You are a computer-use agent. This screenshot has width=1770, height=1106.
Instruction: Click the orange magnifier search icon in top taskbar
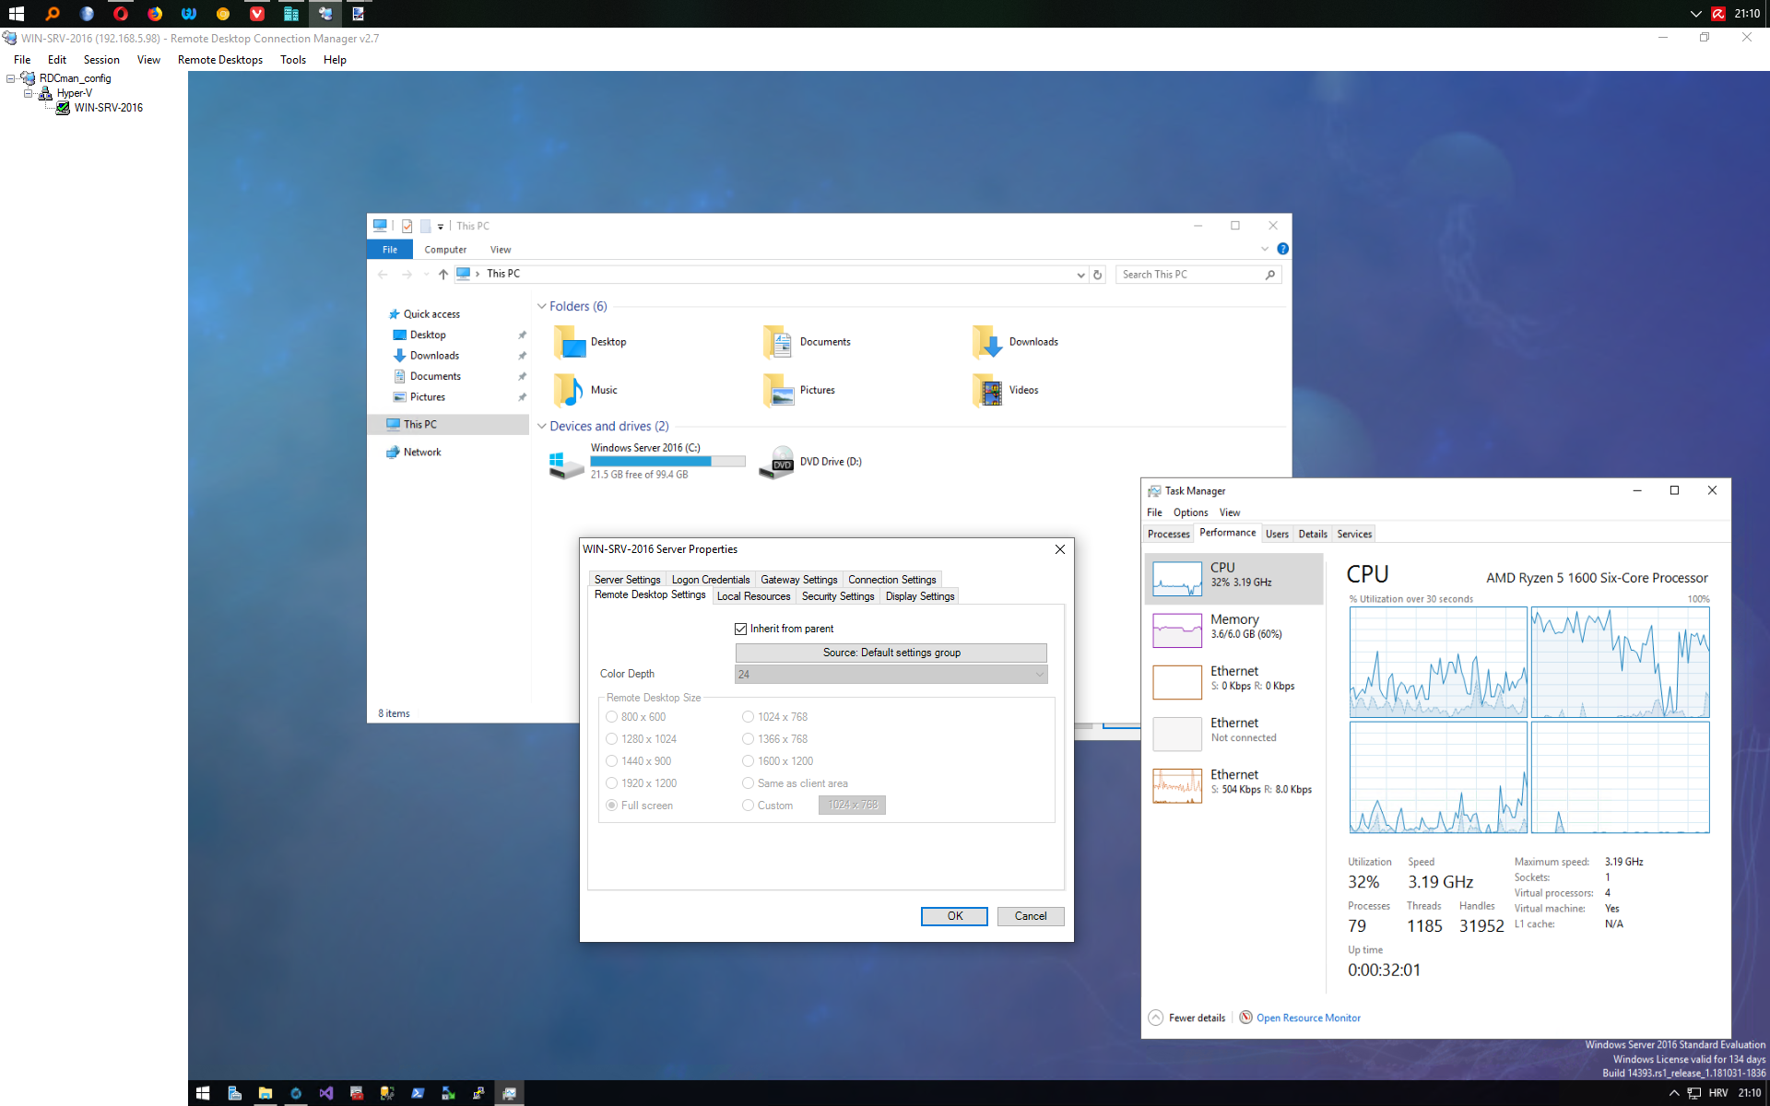(52, 14)
